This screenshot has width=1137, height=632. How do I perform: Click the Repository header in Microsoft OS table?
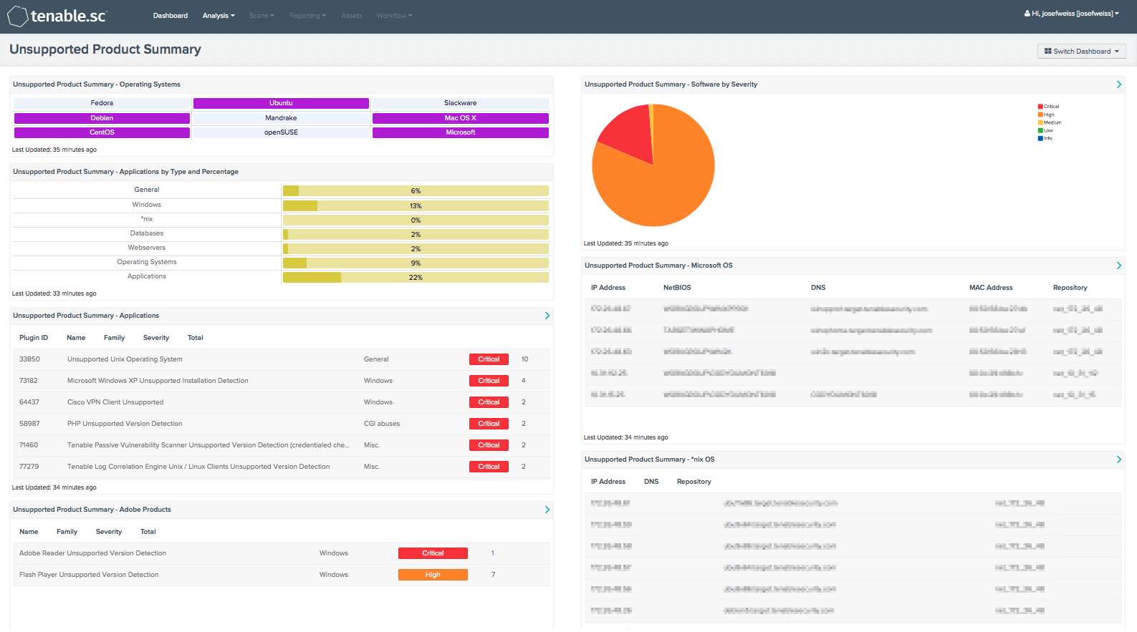(1070, 288)
